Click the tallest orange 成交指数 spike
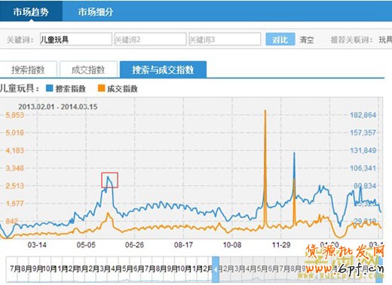Image resolution: width=392 pixels, height=285 pixels. 265,168
